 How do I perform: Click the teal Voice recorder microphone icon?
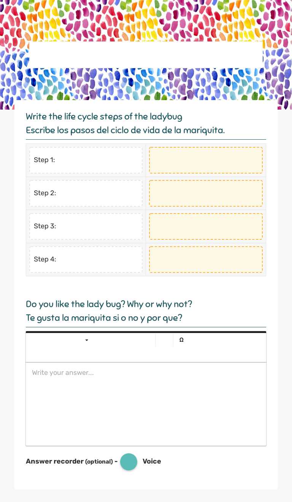129,462
